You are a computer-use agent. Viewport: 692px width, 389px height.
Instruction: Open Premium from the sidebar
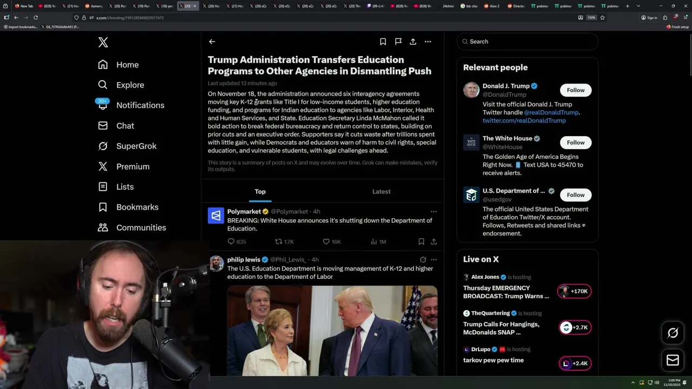[x=124, y=166]
